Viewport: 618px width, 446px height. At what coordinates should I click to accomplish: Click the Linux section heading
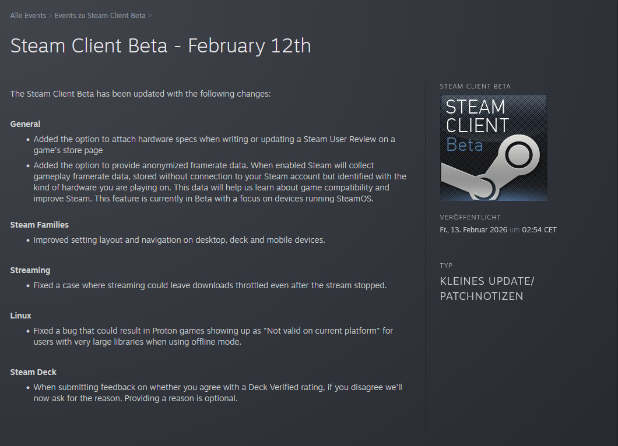click(x=20, y=316)
